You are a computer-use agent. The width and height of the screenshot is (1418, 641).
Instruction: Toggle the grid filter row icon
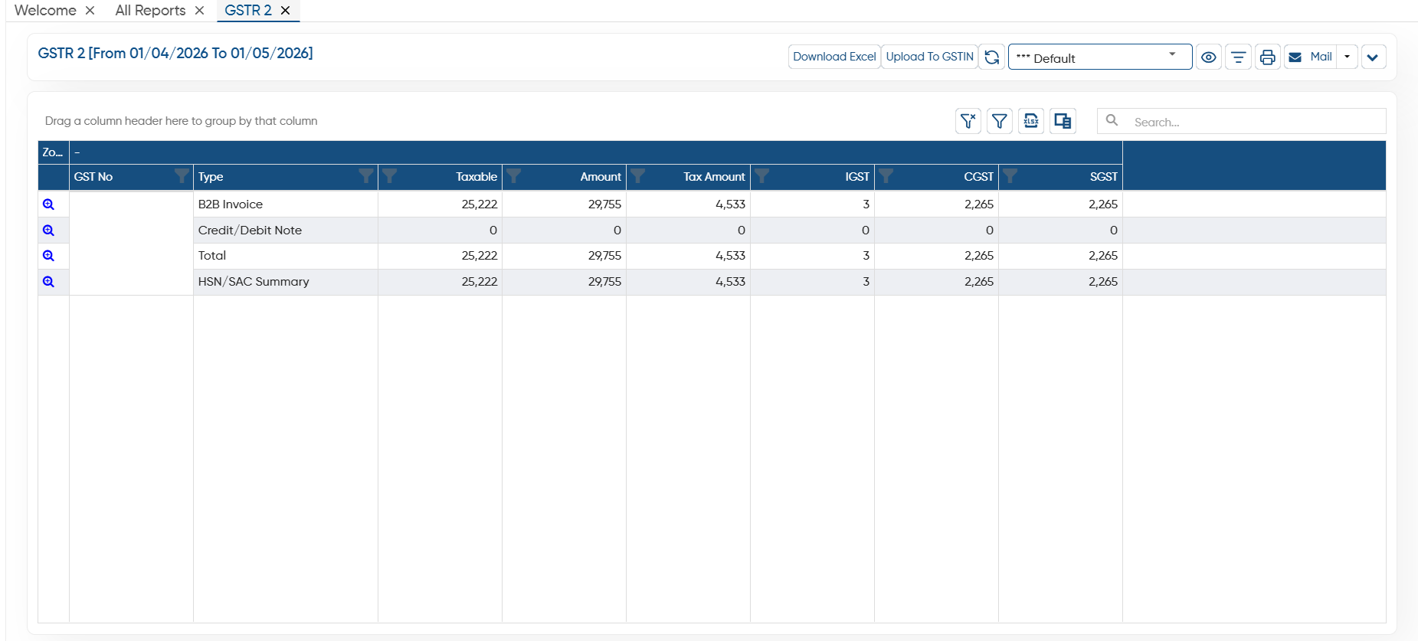[x=1000, y=121]
